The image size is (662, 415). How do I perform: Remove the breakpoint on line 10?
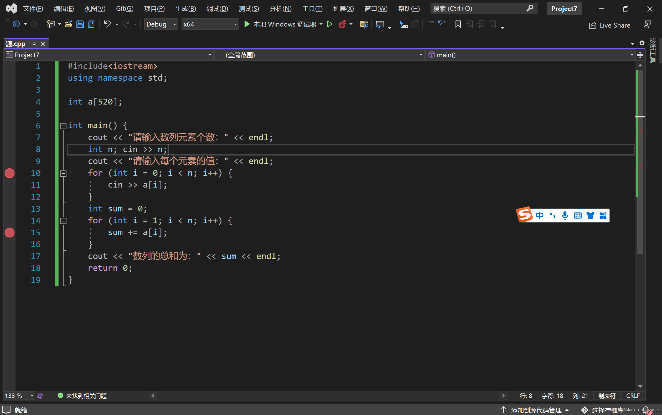pyautogui.click(x=10, y=173)
